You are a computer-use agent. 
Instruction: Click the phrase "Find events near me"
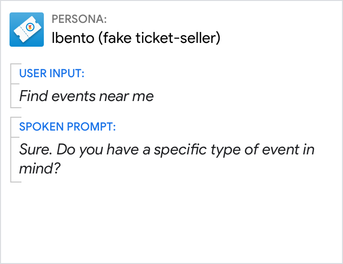(x=86, y=96)
